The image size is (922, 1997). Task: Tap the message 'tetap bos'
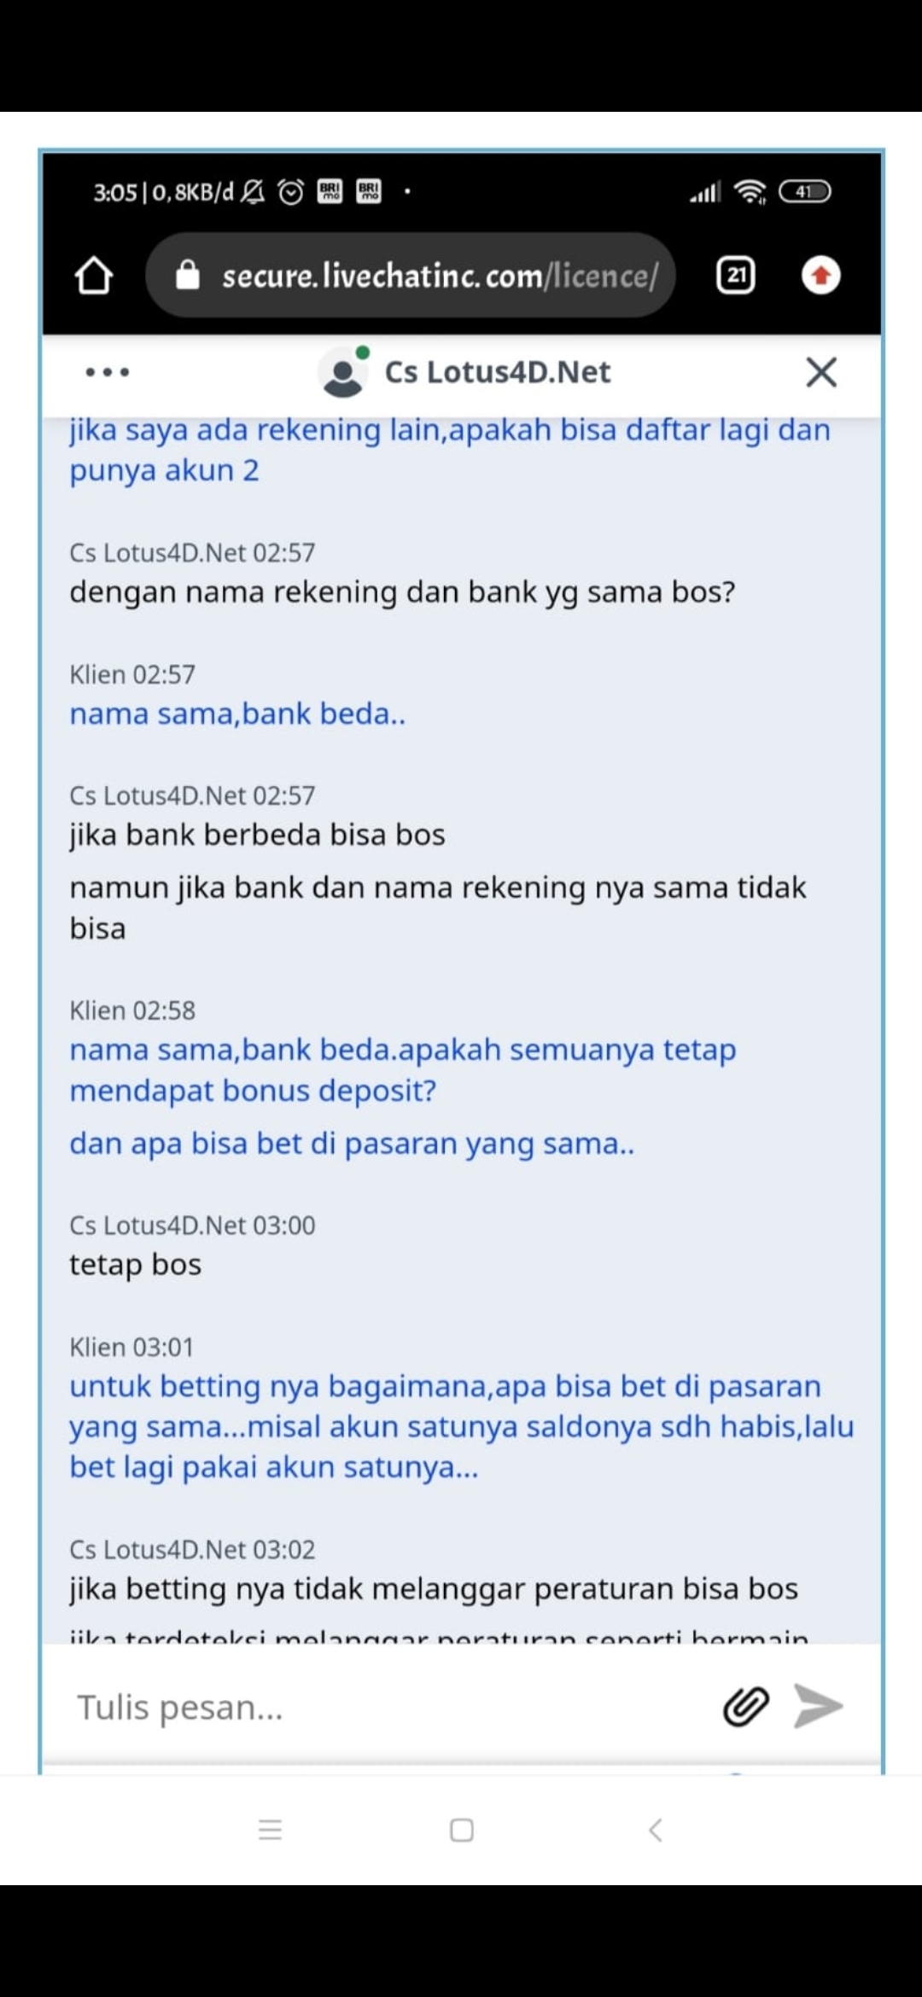click(x=136, y=1264)
